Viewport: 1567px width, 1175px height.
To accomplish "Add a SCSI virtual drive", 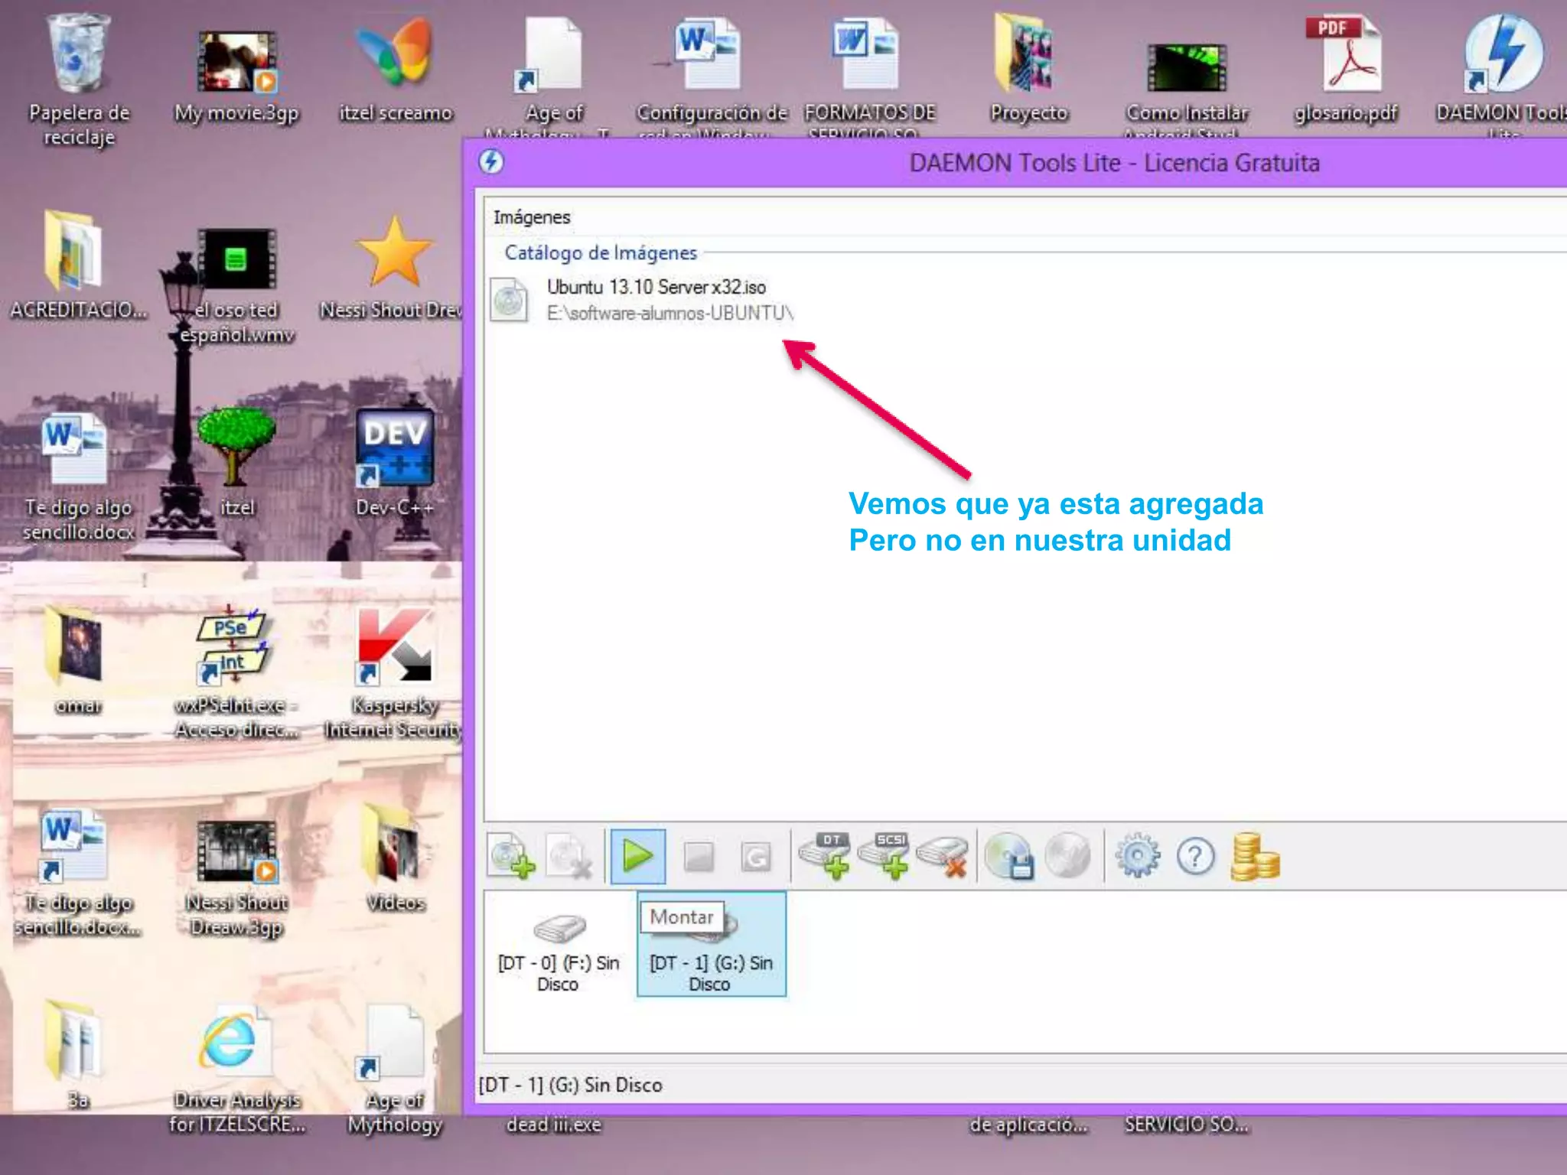I will [x=884, y=856].
